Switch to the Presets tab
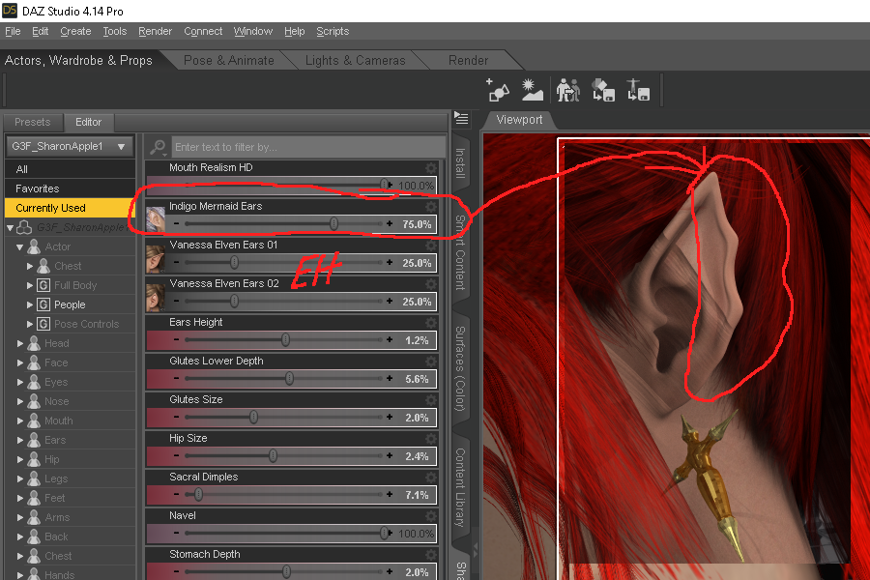 (x=32, y=122)
